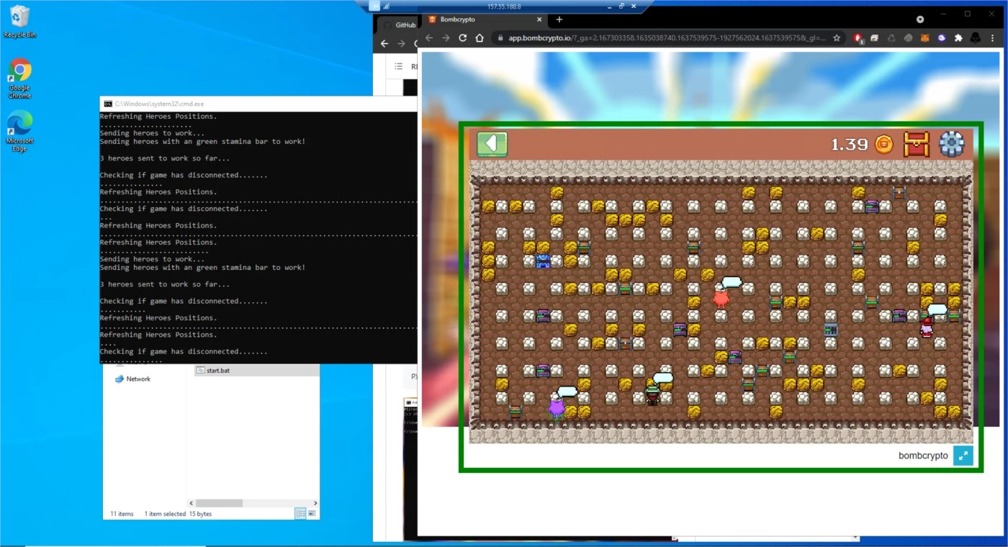Click the site lock icon in the address bar
1008x547 pixels.
coord(500,38)
